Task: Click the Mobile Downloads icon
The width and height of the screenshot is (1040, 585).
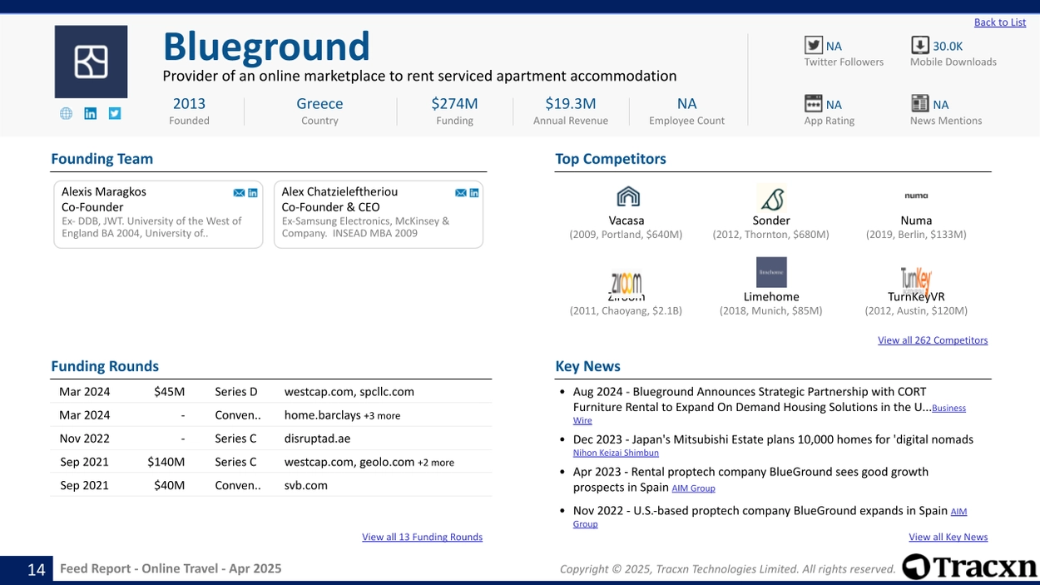Action: coord(919,45)
